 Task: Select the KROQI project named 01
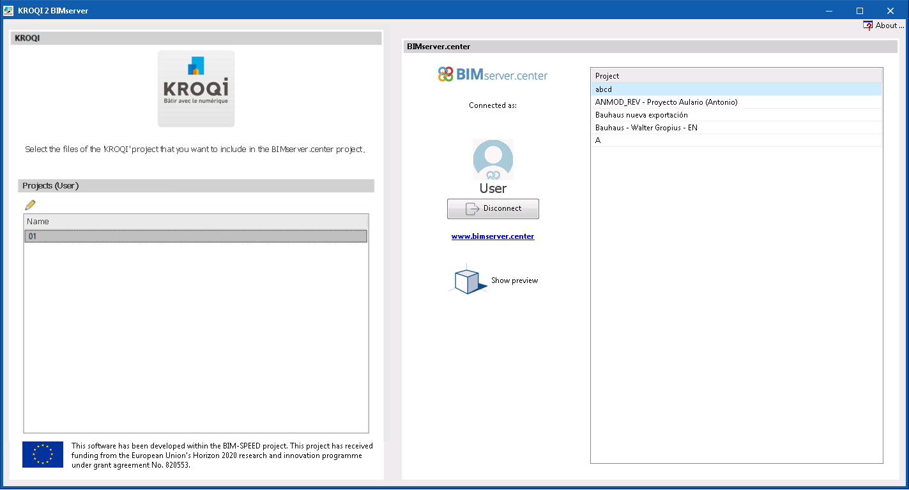pos(195,236)
